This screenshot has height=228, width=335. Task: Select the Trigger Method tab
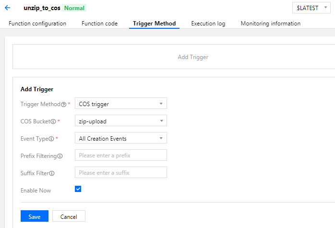tap(154, 24)
